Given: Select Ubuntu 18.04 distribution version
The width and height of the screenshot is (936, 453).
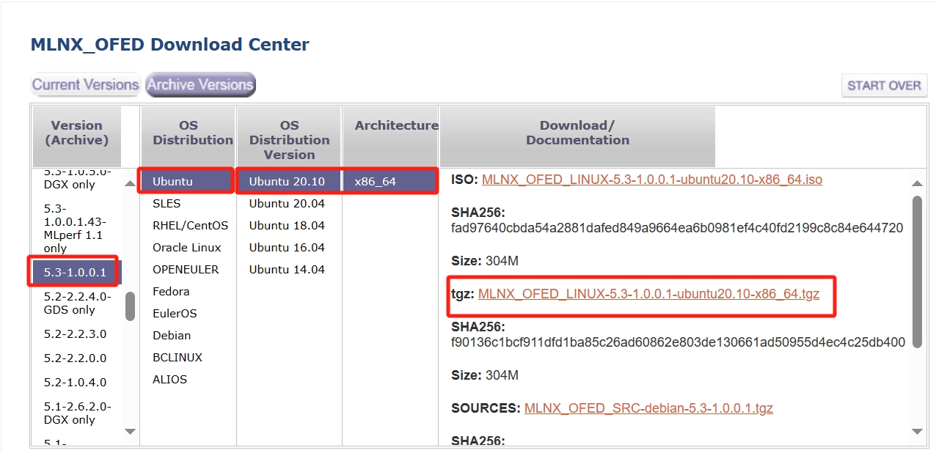Looking at the screenshot, I should [287, 225].
